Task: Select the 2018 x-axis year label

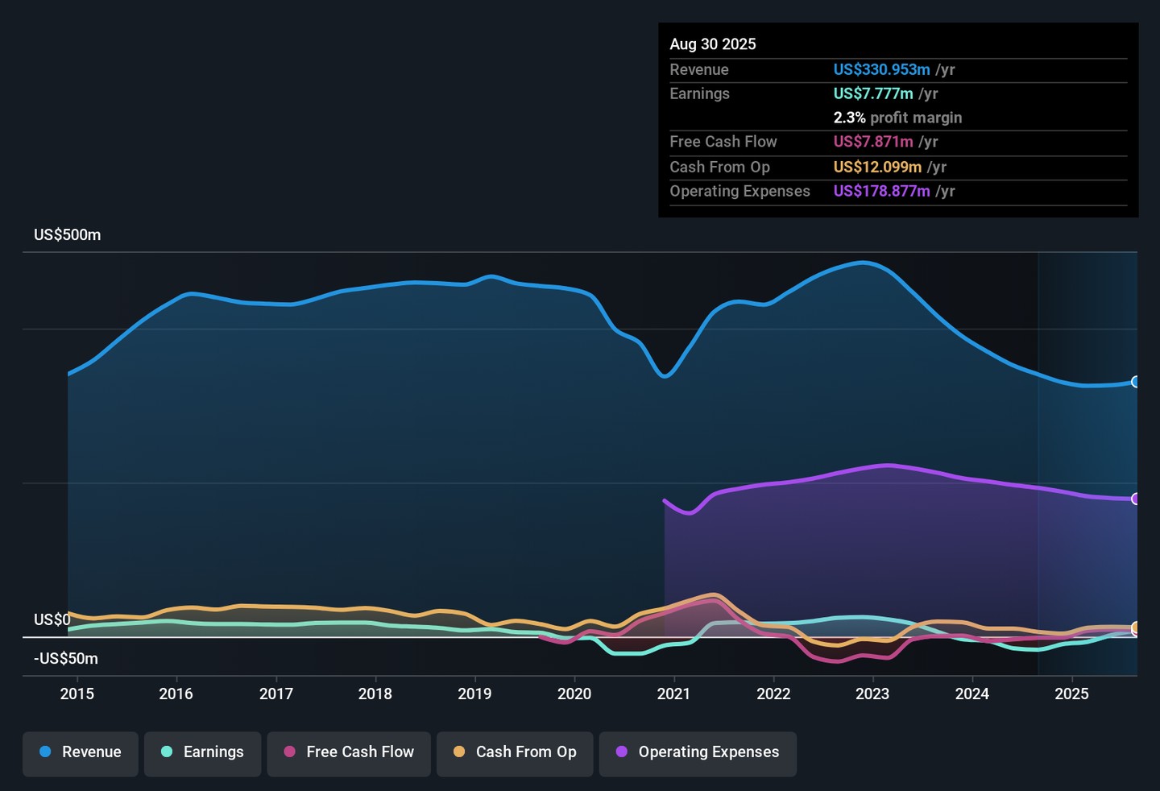Action: tap(375, 694)
